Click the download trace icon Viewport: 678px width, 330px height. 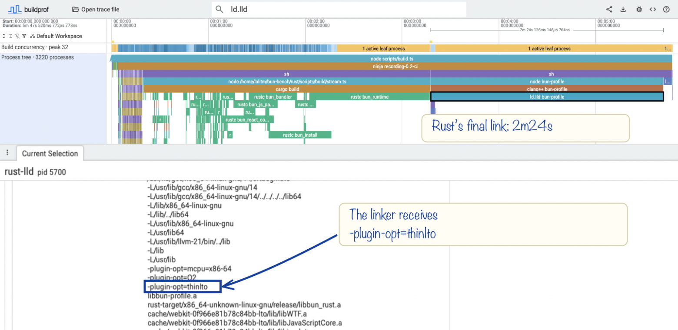(623, 9)
